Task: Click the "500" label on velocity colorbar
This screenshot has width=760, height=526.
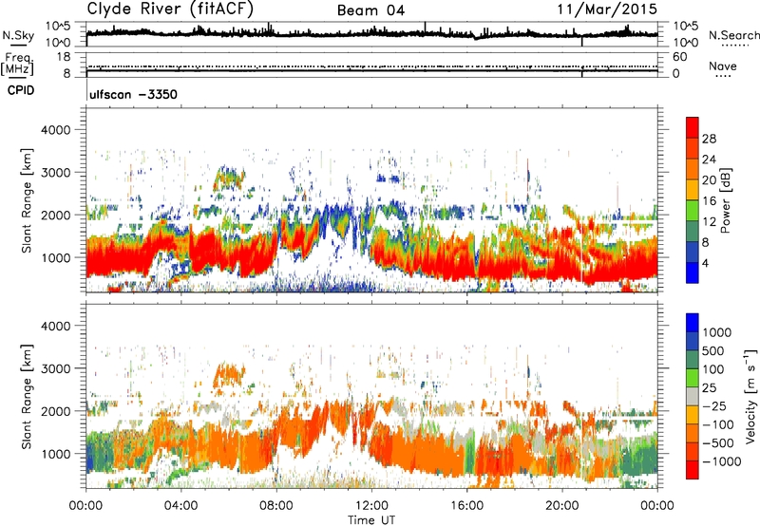Action: pyautogui.click(x=713, y=350)
